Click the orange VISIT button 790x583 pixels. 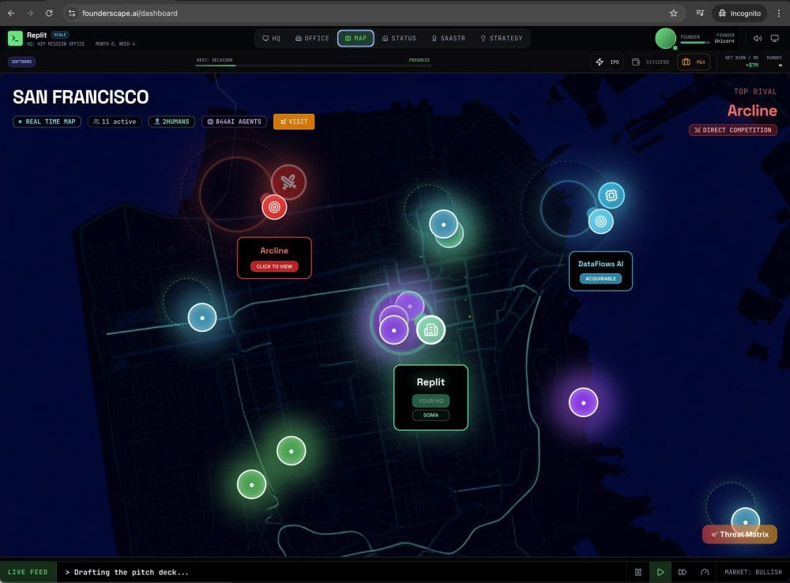coord(294,122)
